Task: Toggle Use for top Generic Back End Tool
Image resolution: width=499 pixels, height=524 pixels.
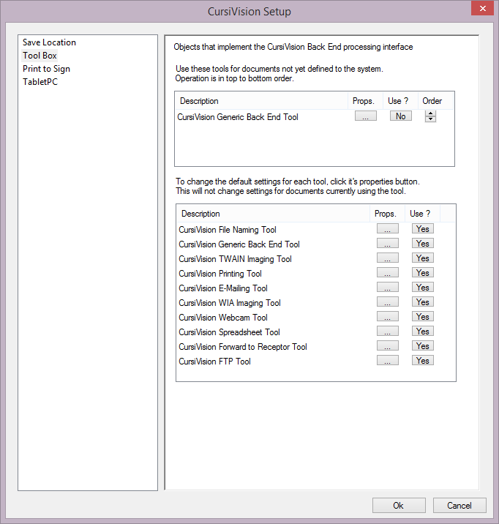Action: [x=400, y=116]
